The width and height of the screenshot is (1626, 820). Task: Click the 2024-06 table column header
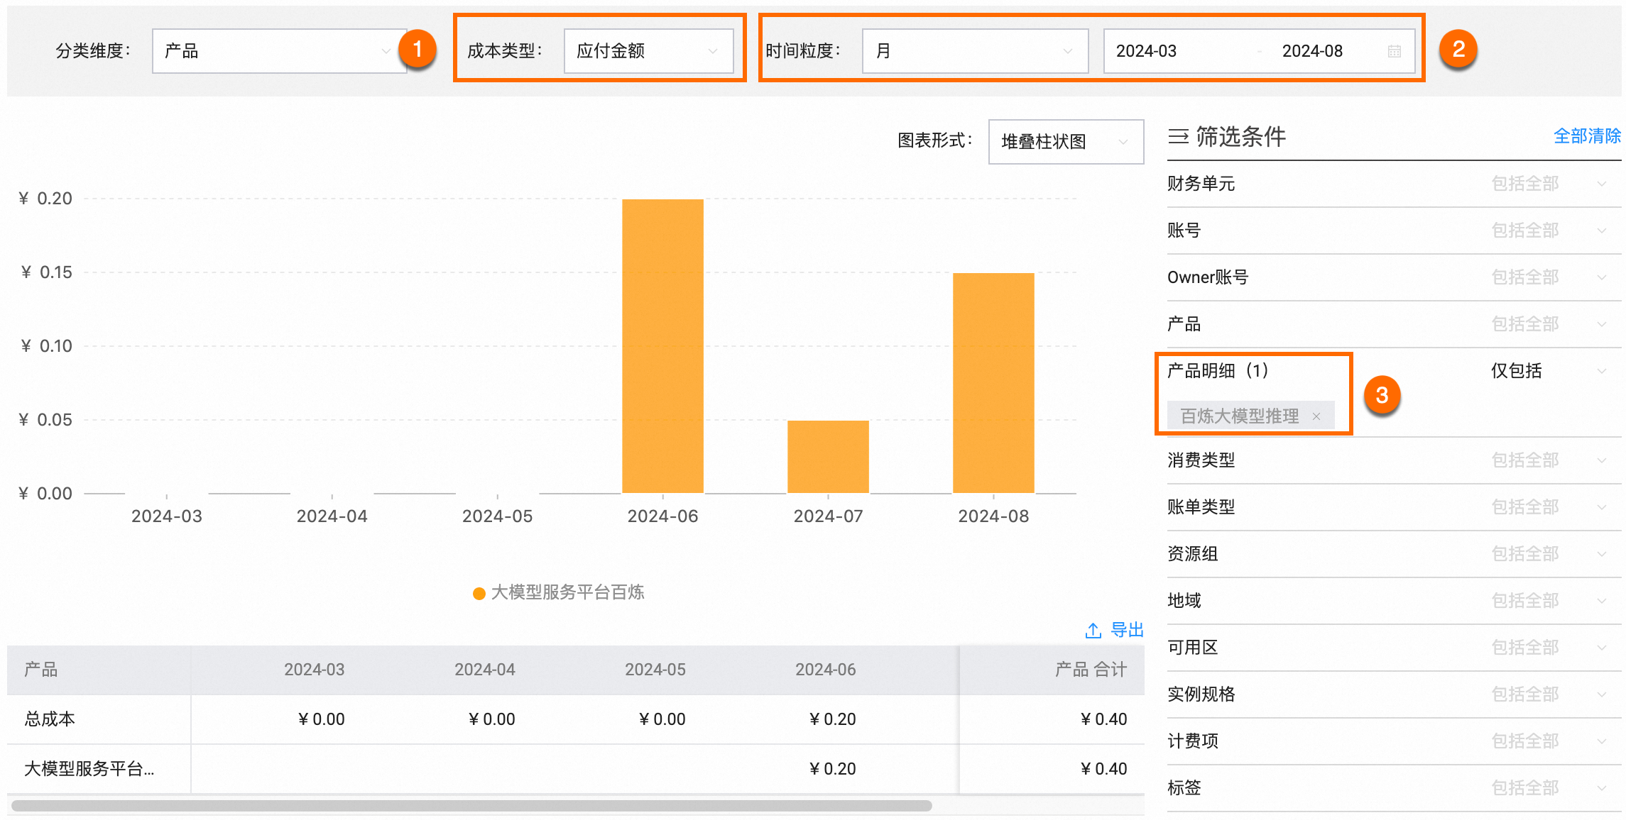[x=825, y=670]
